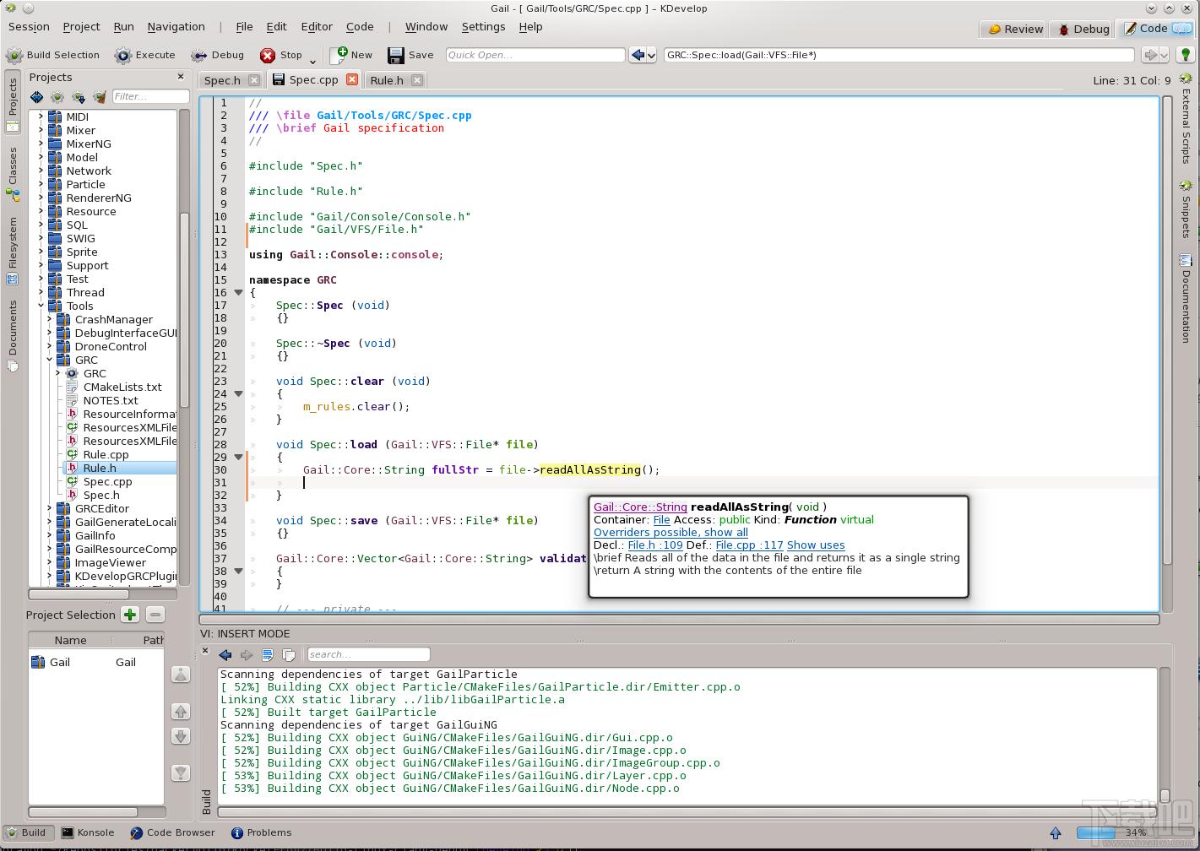Create a New file from toolbar
This screenshot has height=851, width=1200.
pos(351,55)
